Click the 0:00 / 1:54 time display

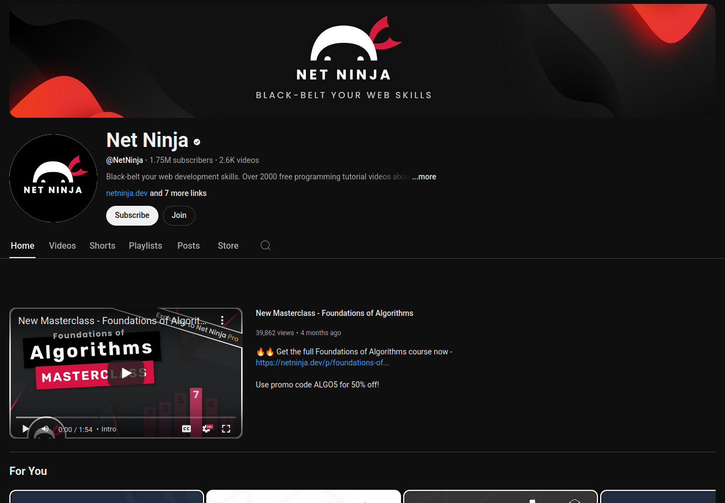[75, 429]
